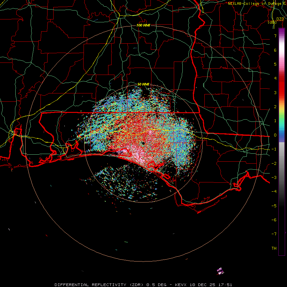Click the -4 value on color scale
The image size is (287, 287).
274,192
